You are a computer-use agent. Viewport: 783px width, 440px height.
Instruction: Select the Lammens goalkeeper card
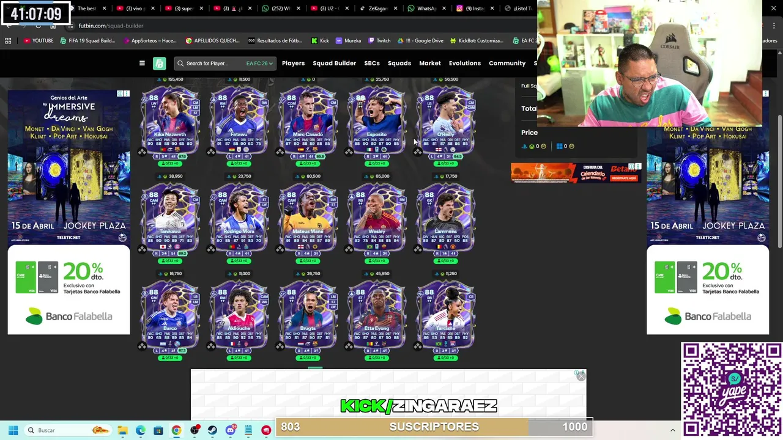pyautogui.click(x=446, y=218)
